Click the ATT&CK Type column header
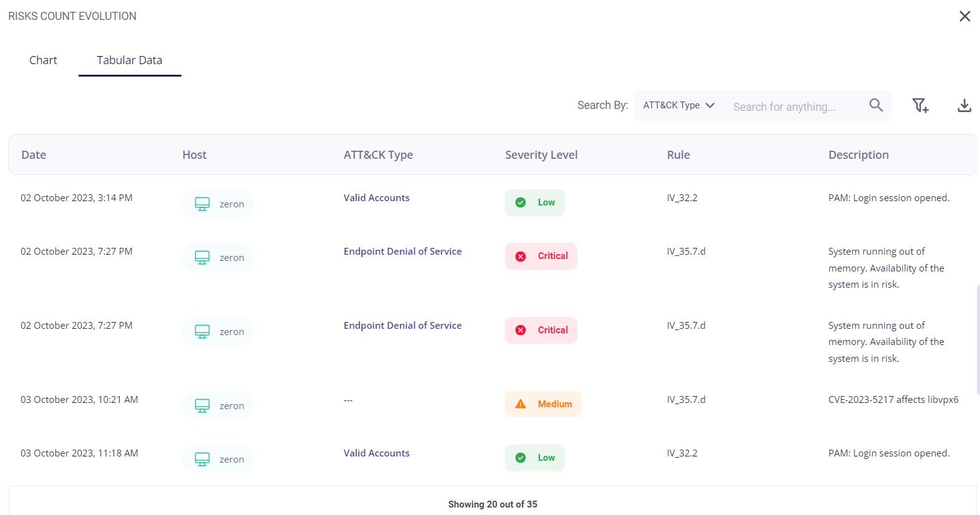Image resolution: width=980 pixels, height=515 pixels. coord(378,155)
